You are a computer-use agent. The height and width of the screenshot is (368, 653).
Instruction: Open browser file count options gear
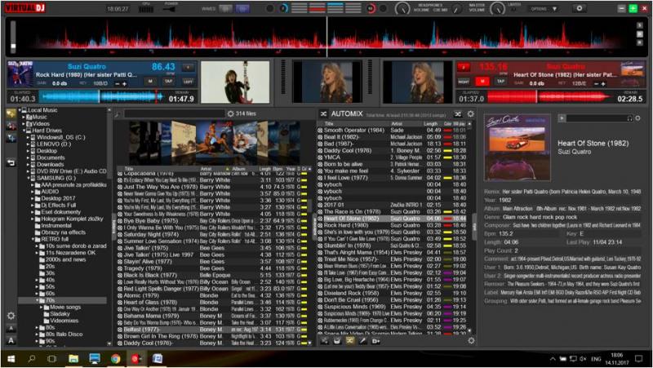(230, 113)
